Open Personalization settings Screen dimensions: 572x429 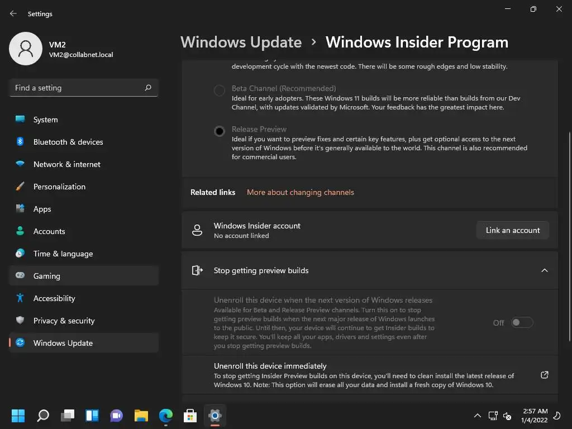click(x=84, y=187)
